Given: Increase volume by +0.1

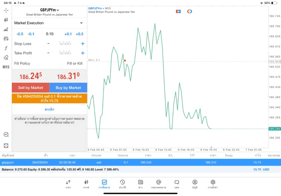Looking at the screenshot, I should pyautogui.click(x=68, y=34).
